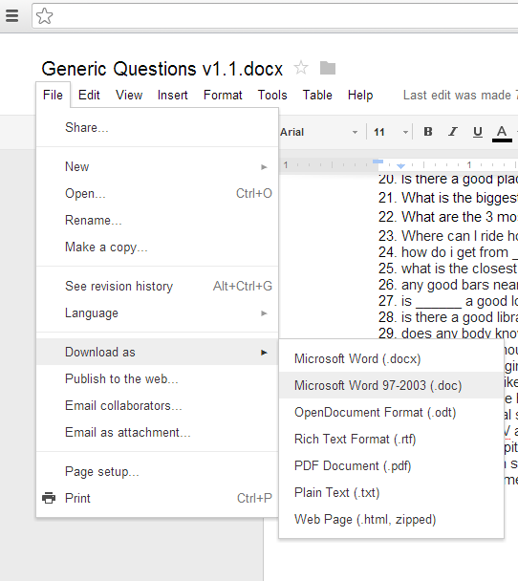The height and width of the screenshot is (581, 518).
Task: Open the Table menu
Action: click(317, 95)
